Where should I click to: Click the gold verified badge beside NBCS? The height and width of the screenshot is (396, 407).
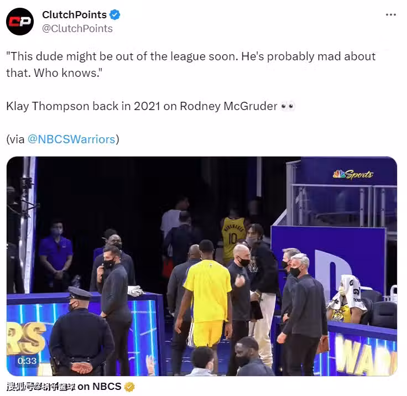(x=129, y=387)
